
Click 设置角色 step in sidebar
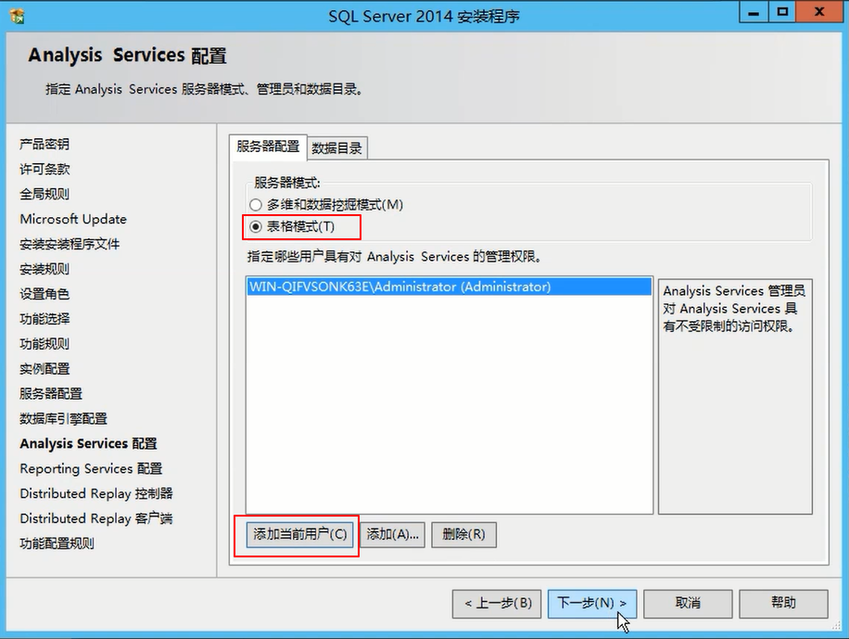coord(44,294)
